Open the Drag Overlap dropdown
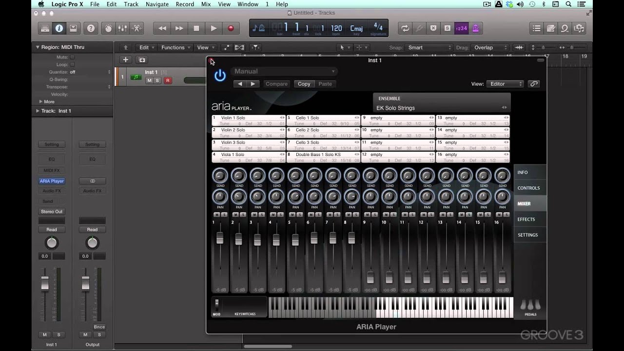The height and width of the screenshot is (351, 624). click(x=489, y=47)
